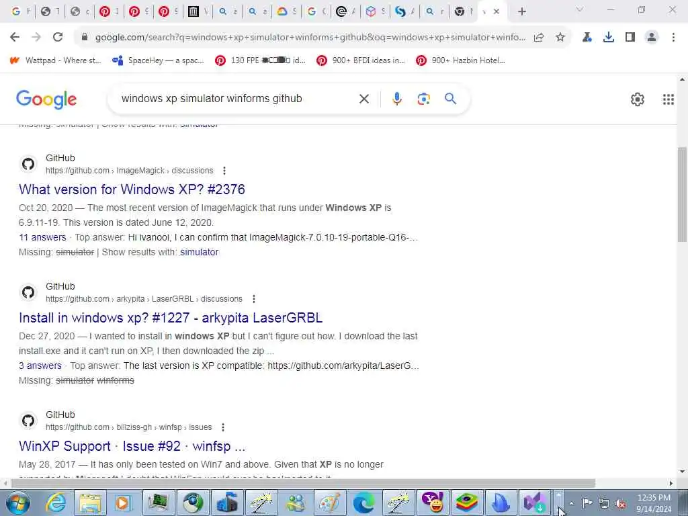
Task: Expand the tab search chevron
Action: (x=580, y=9)
